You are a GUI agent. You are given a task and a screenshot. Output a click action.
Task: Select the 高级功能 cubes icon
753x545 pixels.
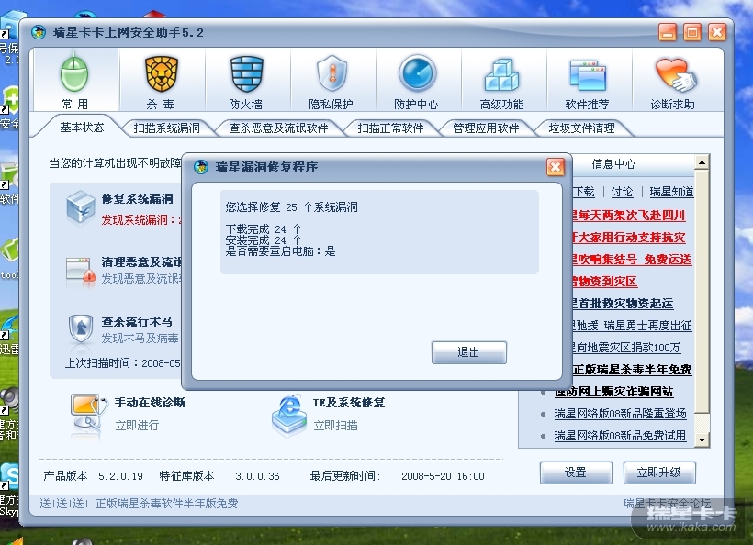pos(501,75)
